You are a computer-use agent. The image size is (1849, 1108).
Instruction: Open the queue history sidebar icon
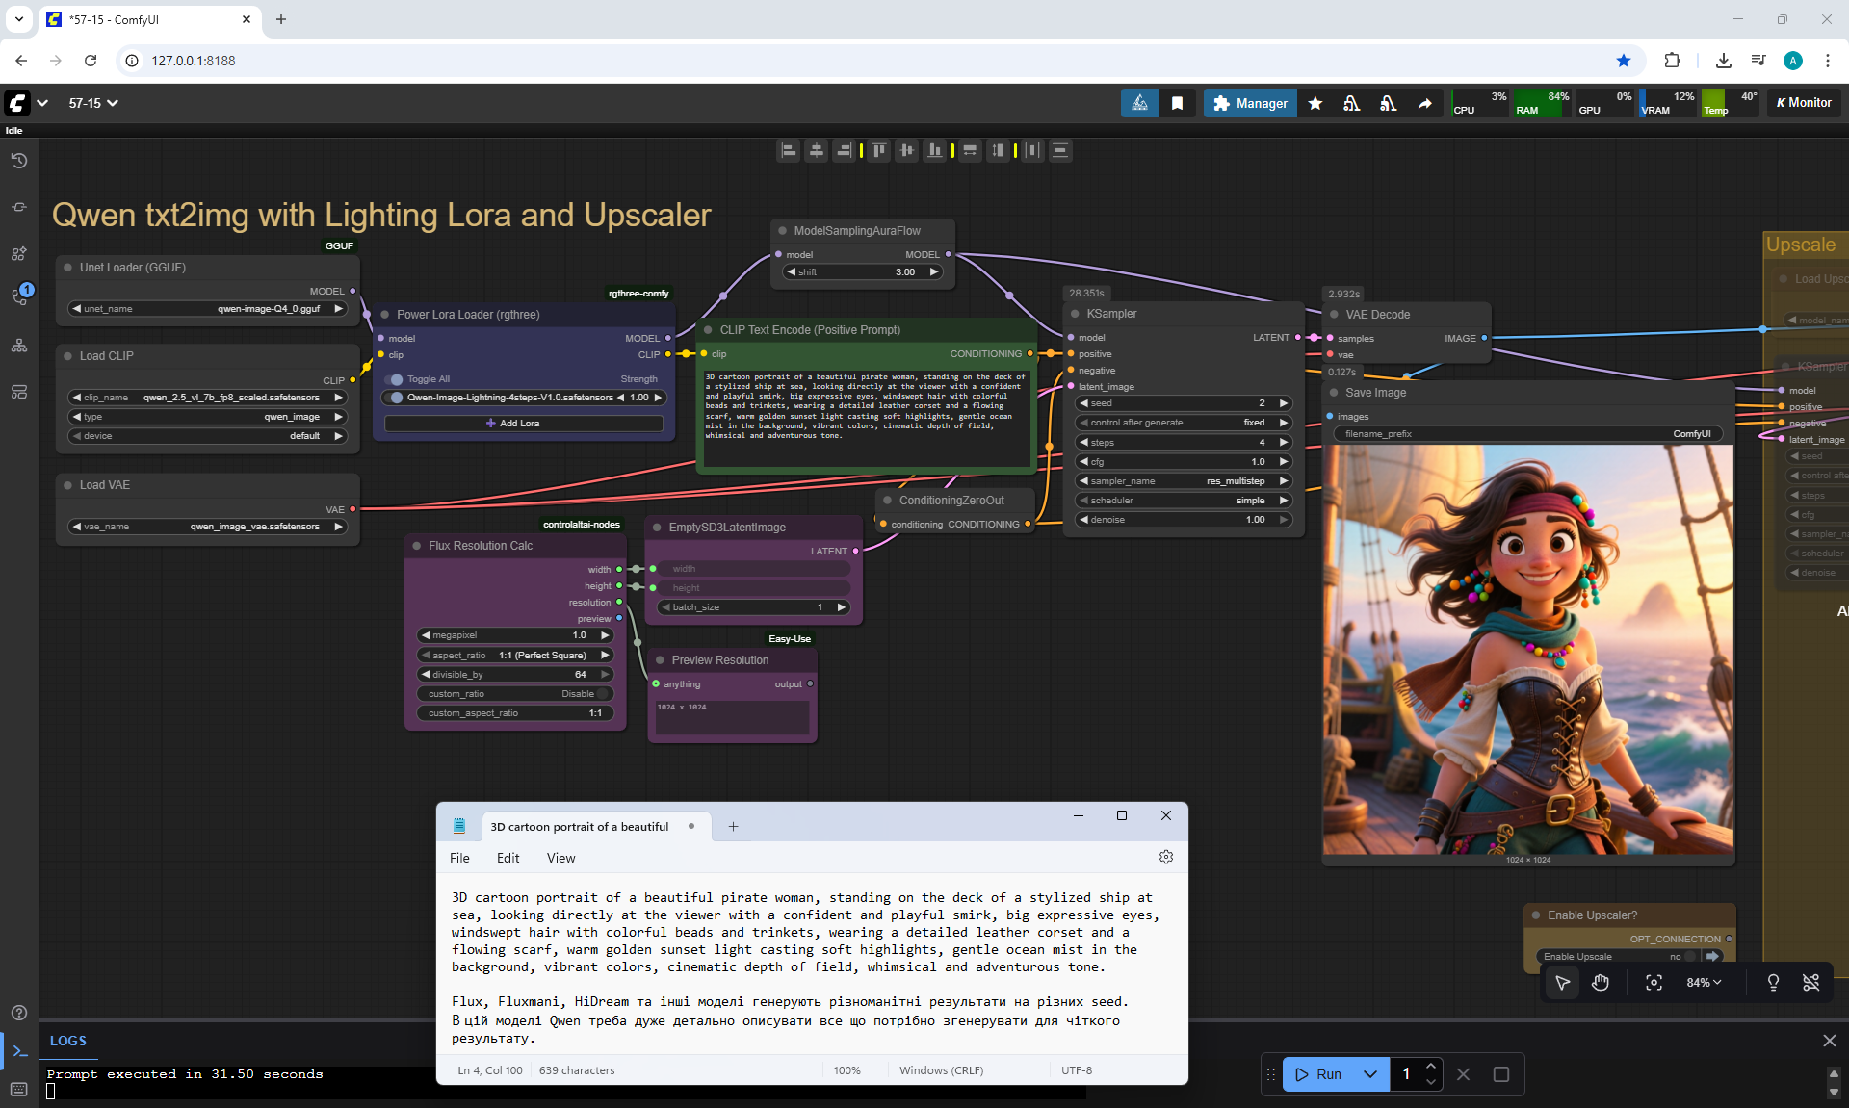pos(18,161)
